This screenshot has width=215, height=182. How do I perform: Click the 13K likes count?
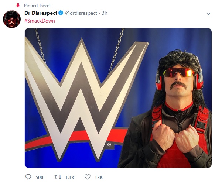tap(99, 177)
